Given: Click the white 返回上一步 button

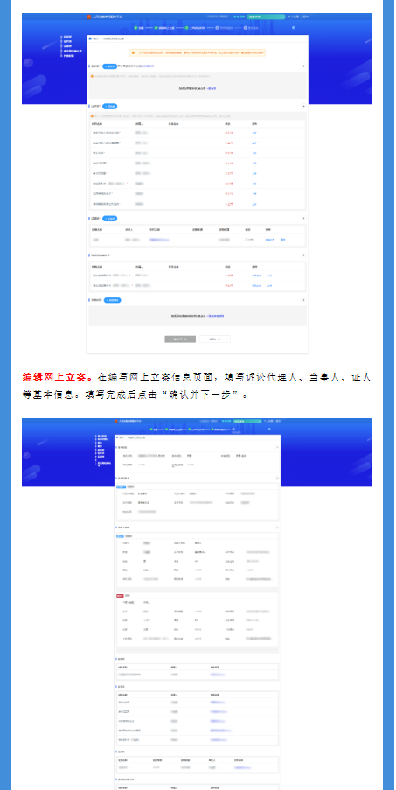Looking at the screenshot, I should 215,339.
